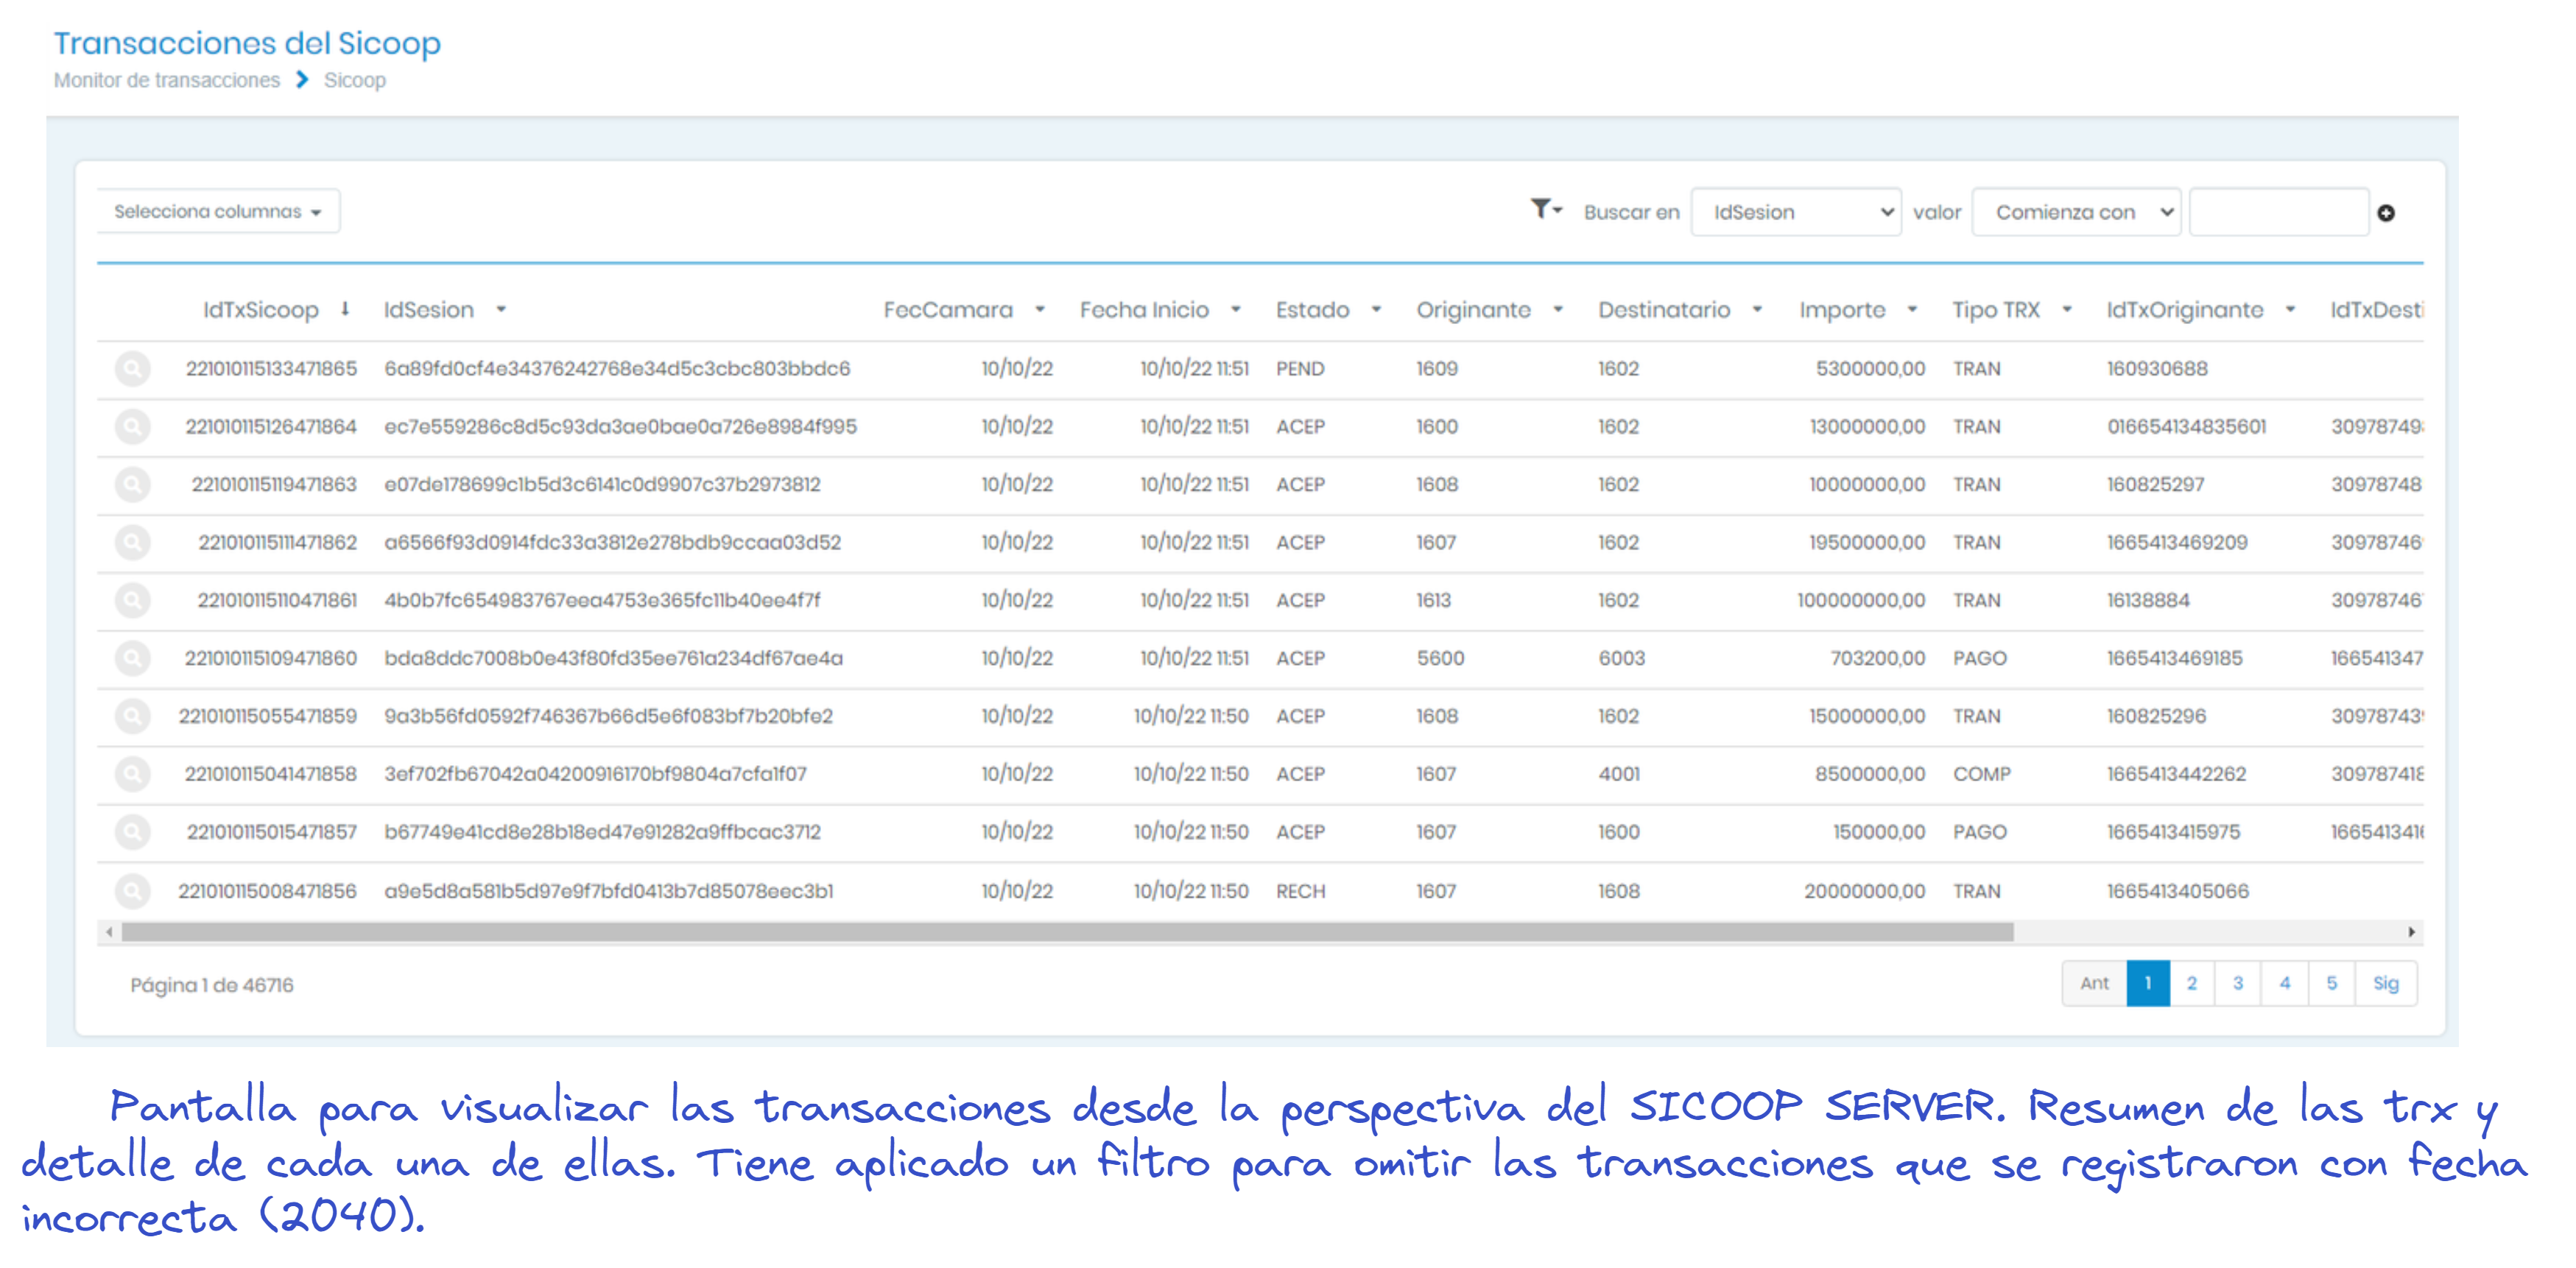The height and width of the screenshot is (1268, 2576).
Task: Click destinatario value 6003
Action: (x=1621, y=658)
